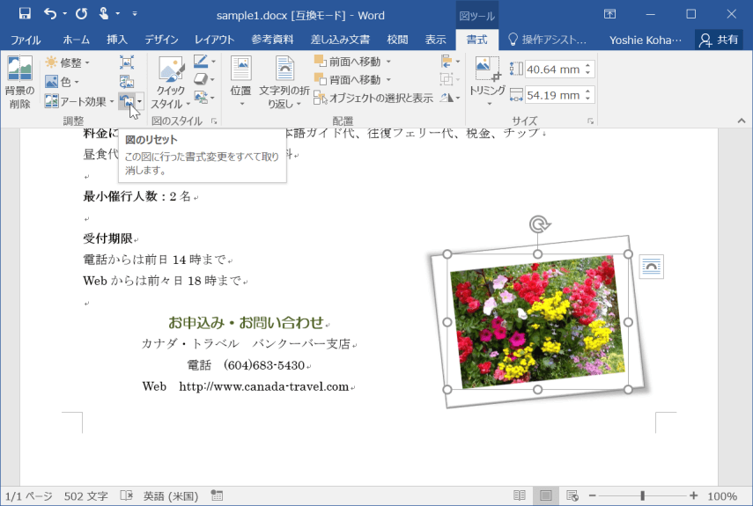Switch to the 挿入 tab
This screenshot has width=753, height=506.
click(117, 40)
